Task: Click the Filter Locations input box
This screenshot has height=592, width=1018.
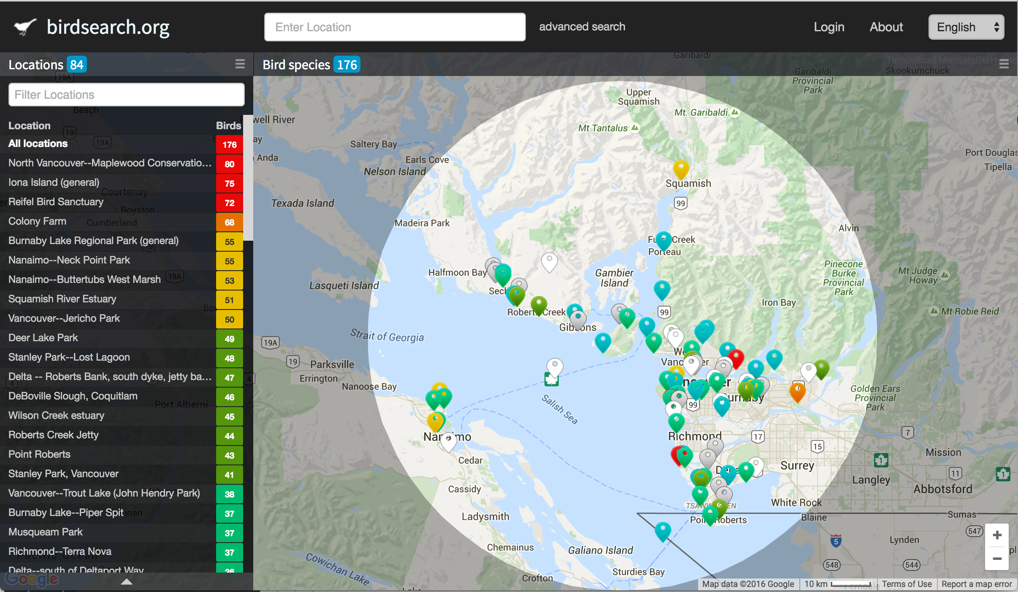Action: (x=127, y=95)
